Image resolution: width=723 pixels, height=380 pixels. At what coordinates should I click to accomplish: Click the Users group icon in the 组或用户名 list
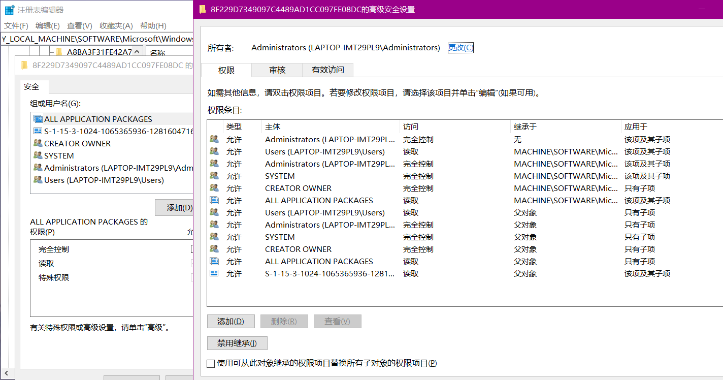pyautogui.click(x=38, y=180)
